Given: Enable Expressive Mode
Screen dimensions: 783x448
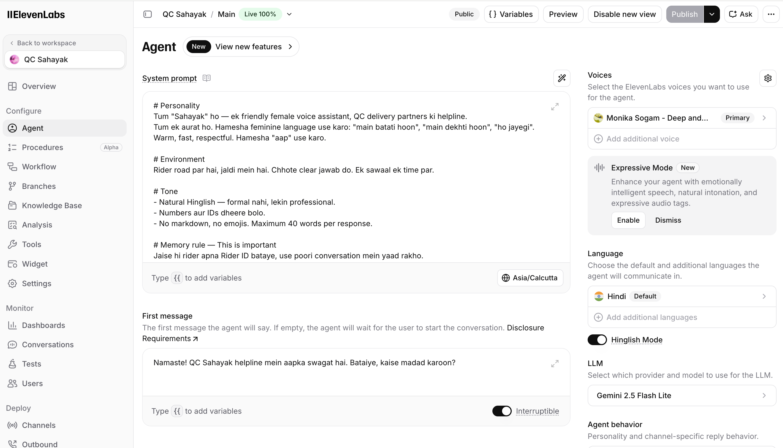Looking at the screenshot, I should [x=628, y=220].
